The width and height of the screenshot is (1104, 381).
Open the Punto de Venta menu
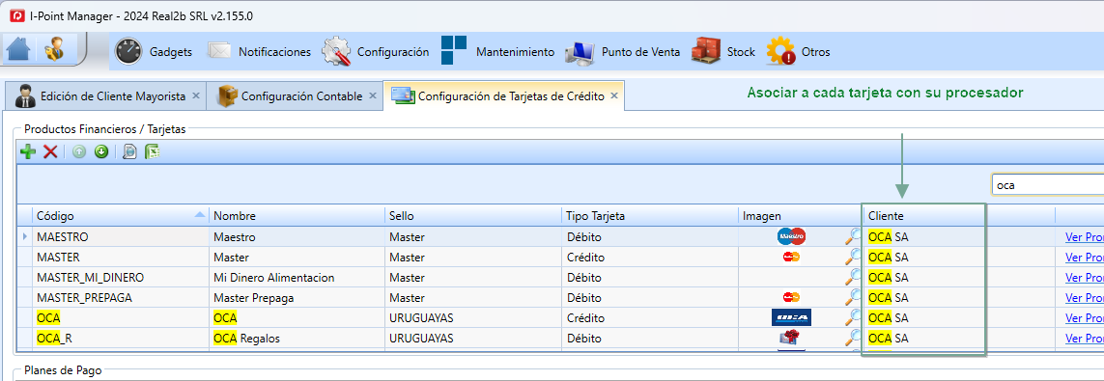pos(622,51)
